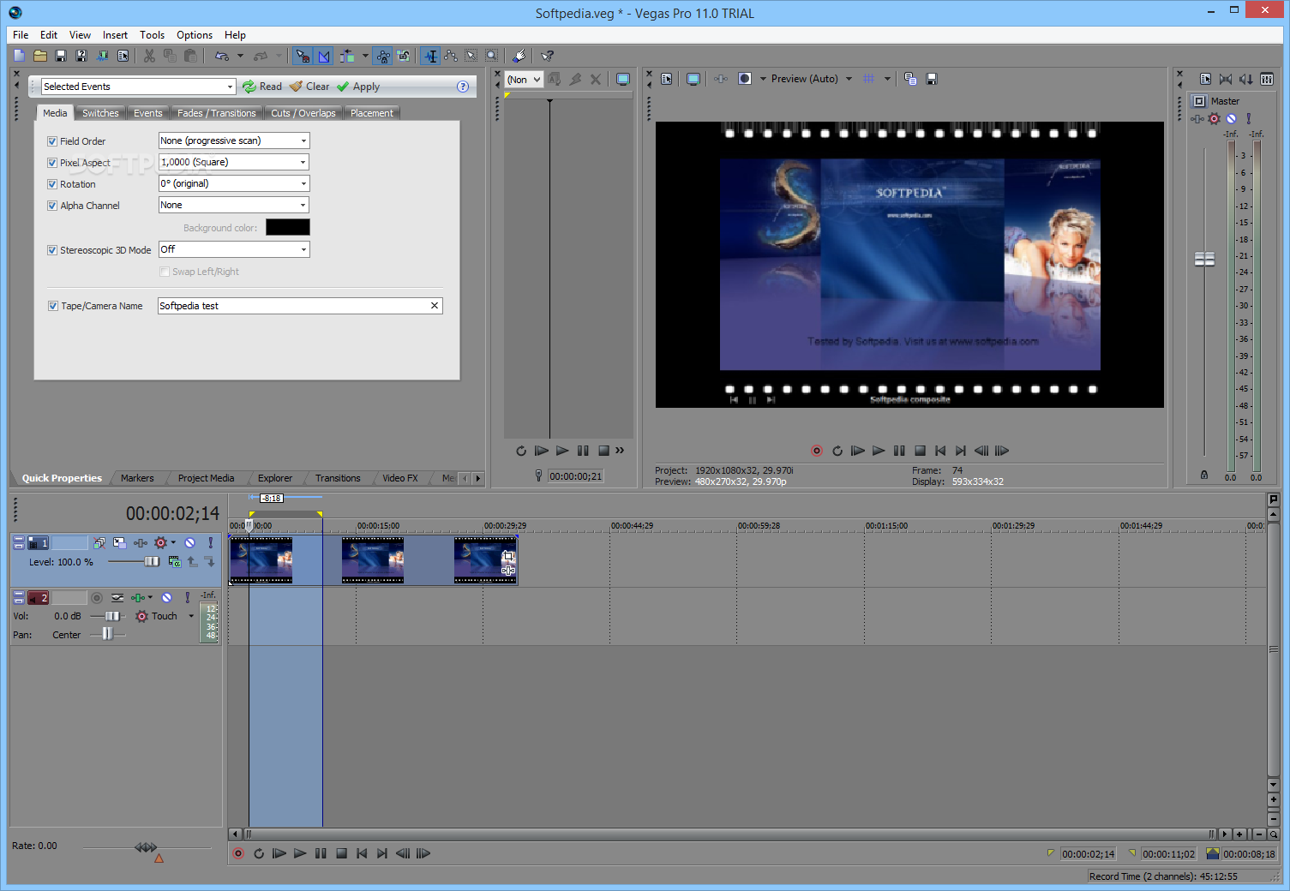Open the File menu
The height and width of the screenshot is (891, 1290).
pyautogui.click(x=21, y=35)
